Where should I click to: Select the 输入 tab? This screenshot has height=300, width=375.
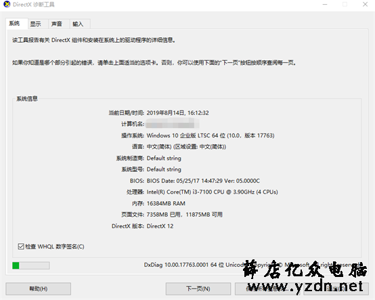pos(78,24)
